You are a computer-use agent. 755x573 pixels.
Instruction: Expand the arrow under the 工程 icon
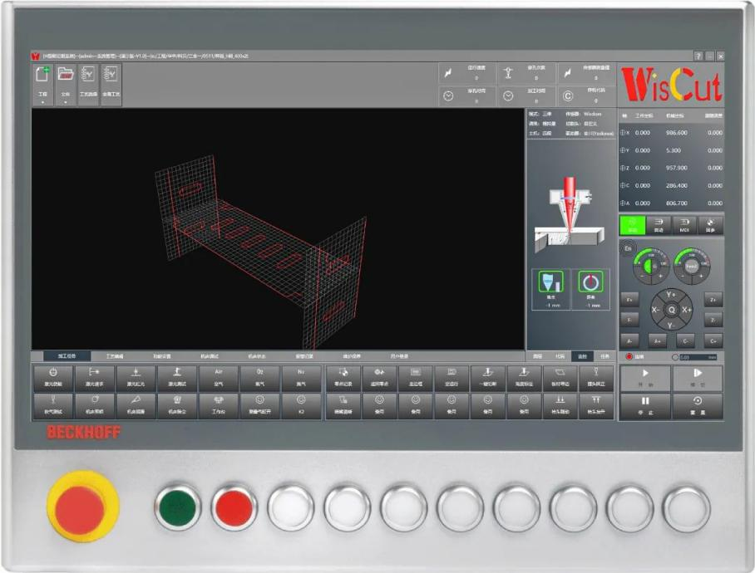pos(42,102)
